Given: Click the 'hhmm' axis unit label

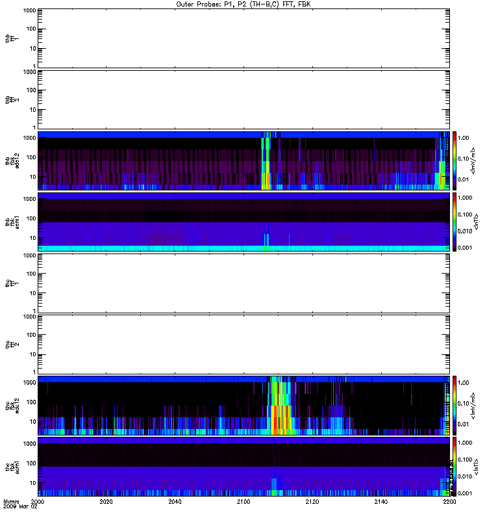Looking at the screenshot, I should (x=11, y=501).
